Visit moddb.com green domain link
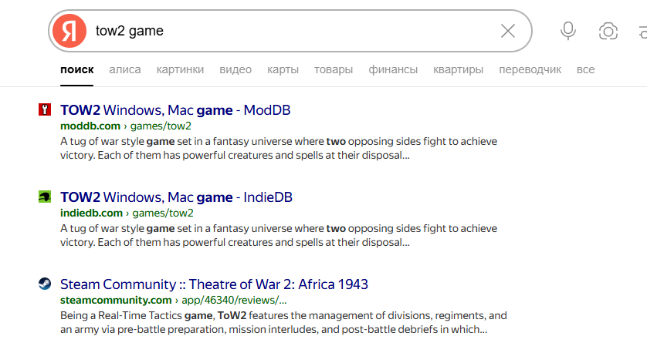This screenshot has height=353, width=647. tap(90, 126)
